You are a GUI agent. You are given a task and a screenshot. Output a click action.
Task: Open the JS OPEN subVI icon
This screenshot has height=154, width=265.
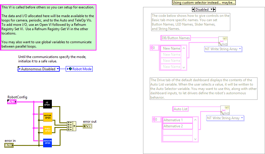[47, 104]
